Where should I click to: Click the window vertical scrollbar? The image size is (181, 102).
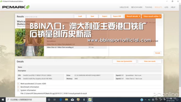point(180,46)
